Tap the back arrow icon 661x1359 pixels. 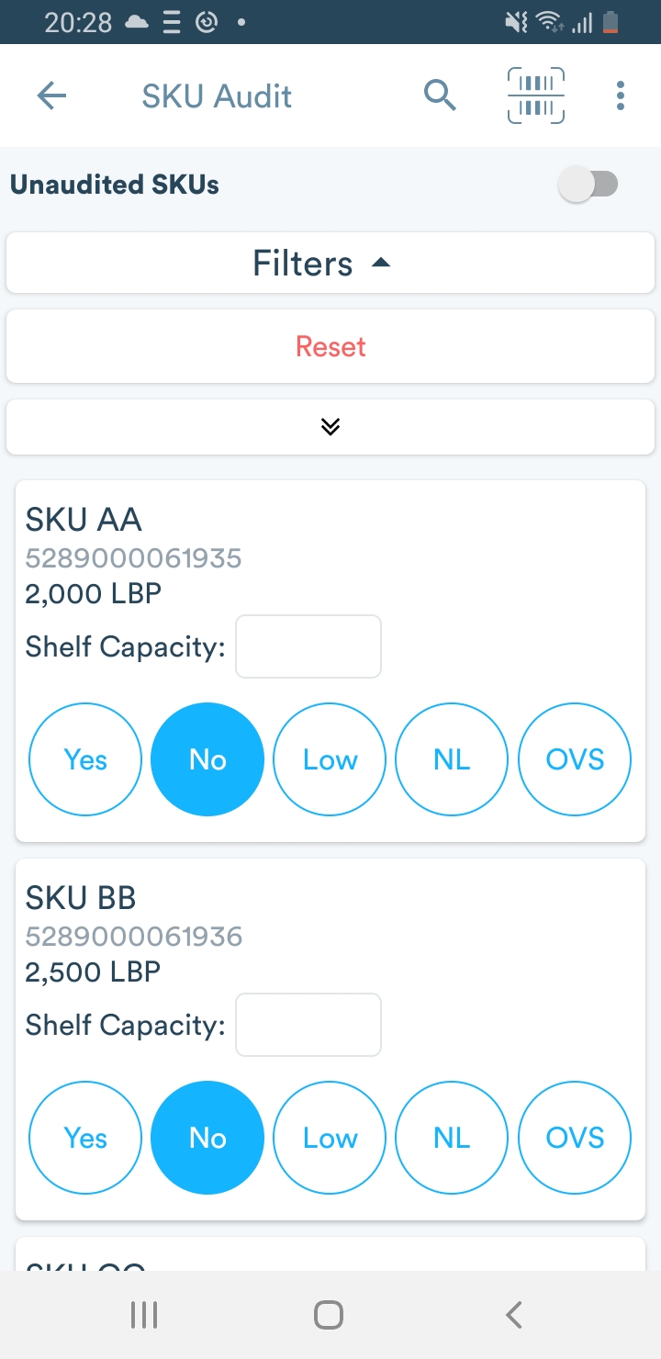pos(52,95)
